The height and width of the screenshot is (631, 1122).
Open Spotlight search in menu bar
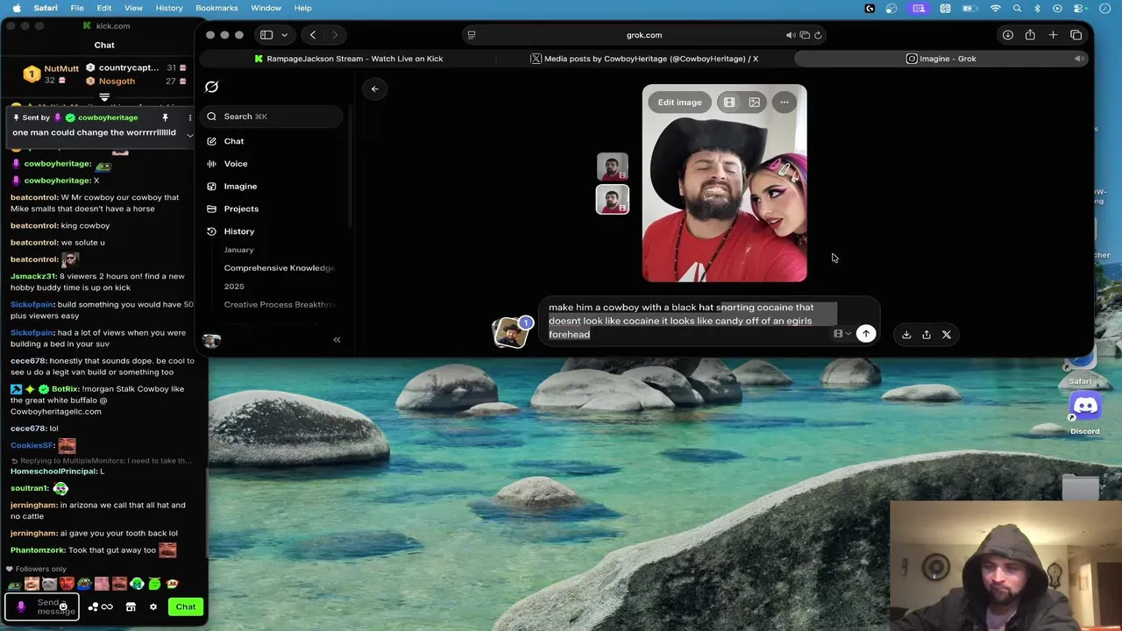[x=1017, y=8]
